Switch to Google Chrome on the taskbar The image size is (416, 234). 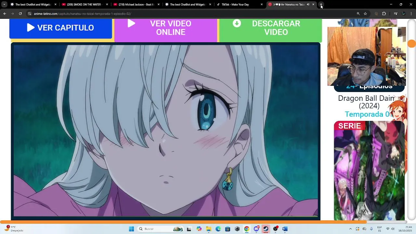point(247,229)
